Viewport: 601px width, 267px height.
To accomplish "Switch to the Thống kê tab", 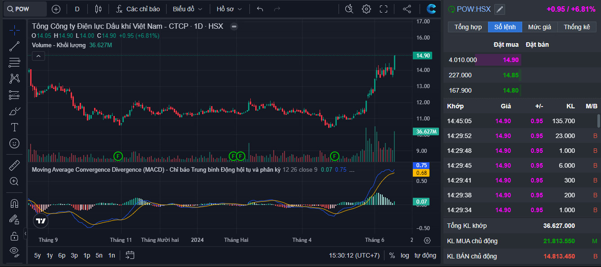I will [577, 27].
